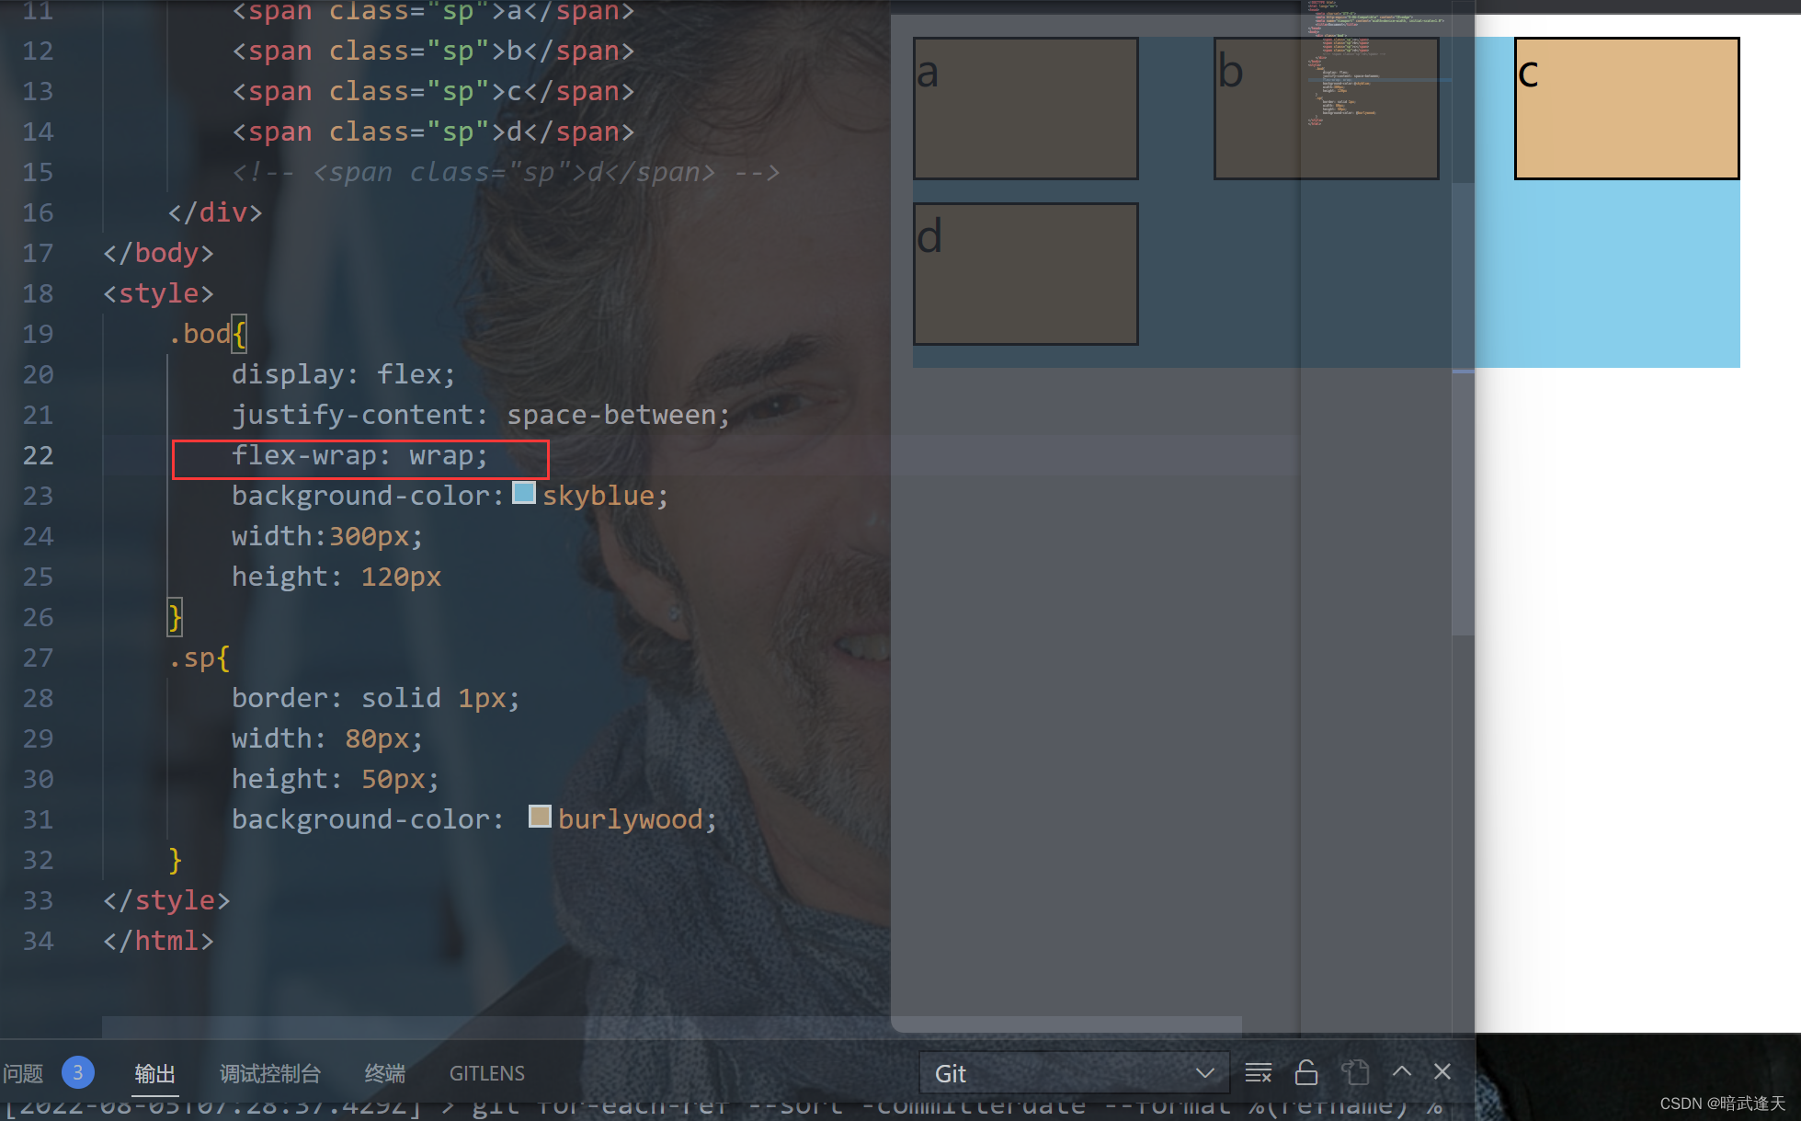The width and height of the screenshot is (1801, 1121).
Task: Open the 调试控制台 debug console tab
Action: click(x=270, y=1073)
